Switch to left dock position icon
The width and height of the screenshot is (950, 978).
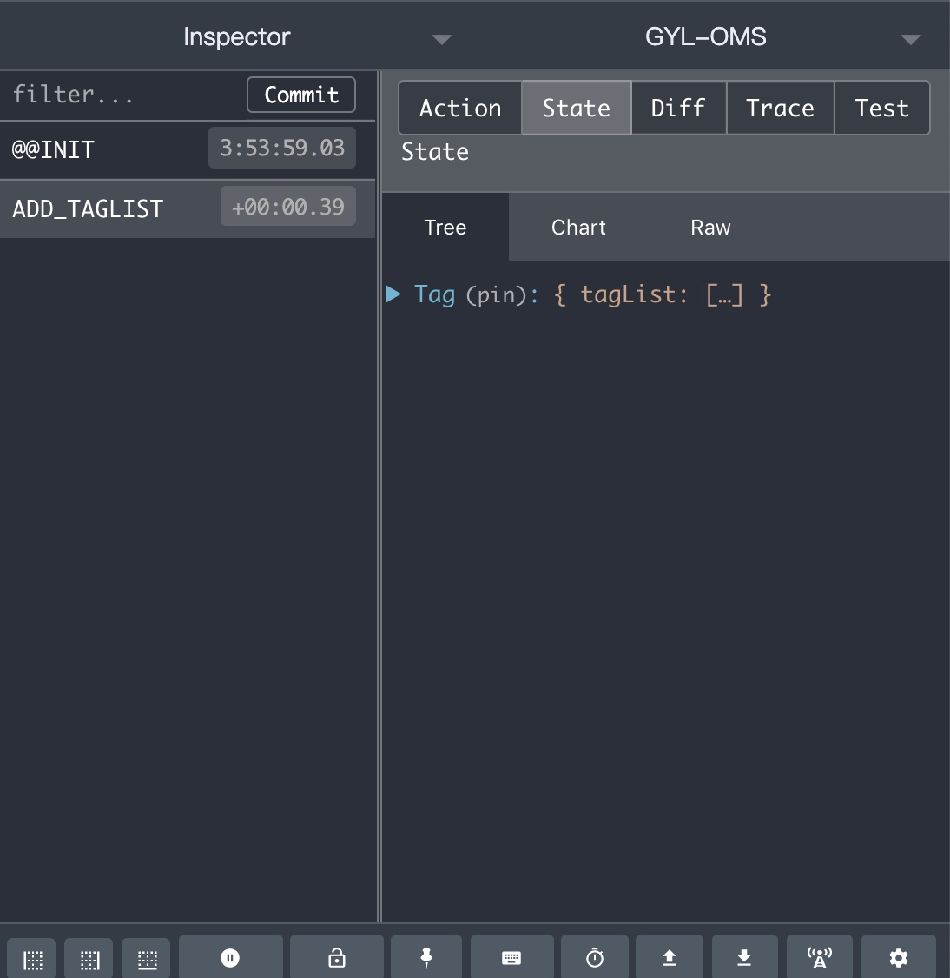pos(32,959)
